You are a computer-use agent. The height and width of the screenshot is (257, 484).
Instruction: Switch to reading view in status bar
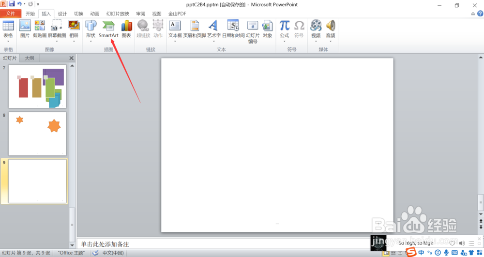click(400, 253)
